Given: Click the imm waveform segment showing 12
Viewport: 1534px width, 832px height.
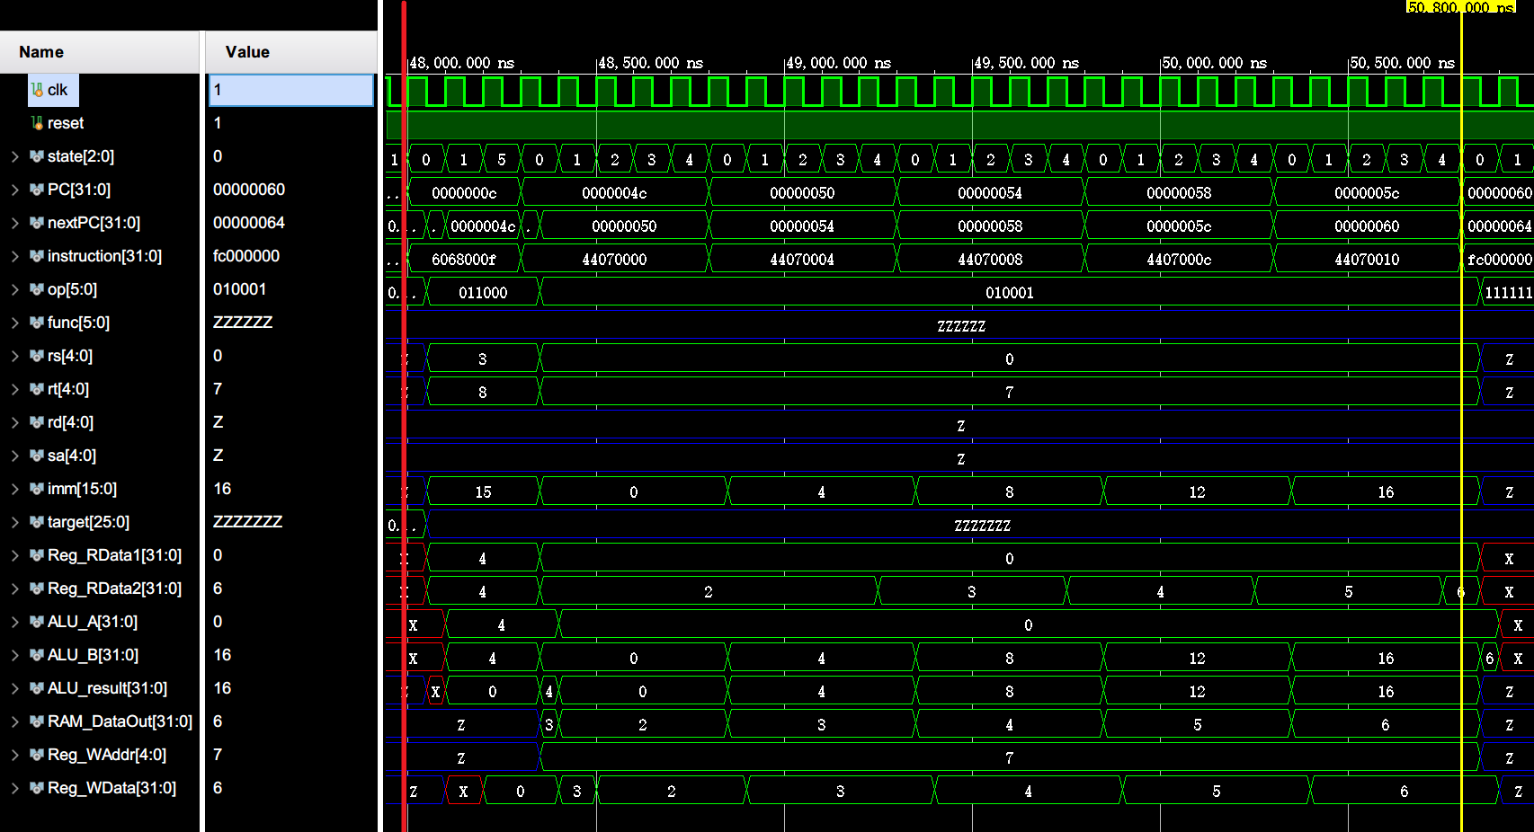Looking at the screenshot, I should pyautogui.click(x=1197, y=492).
